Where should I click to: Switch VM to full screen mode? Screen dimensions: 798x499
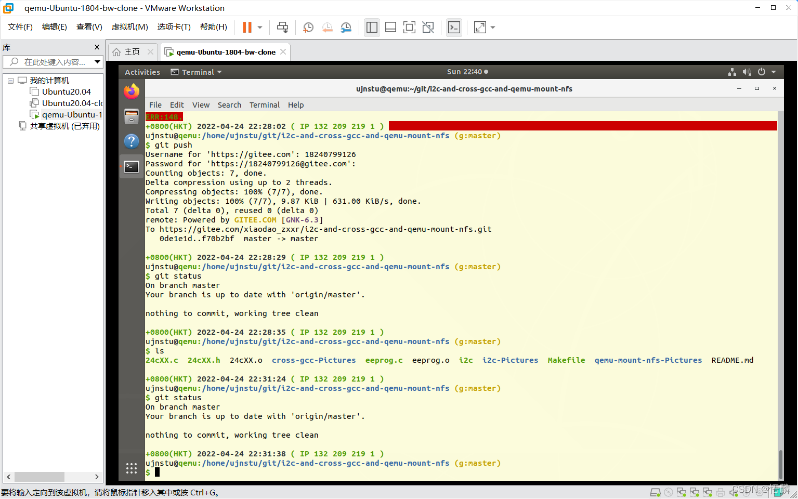click(409, 28)
